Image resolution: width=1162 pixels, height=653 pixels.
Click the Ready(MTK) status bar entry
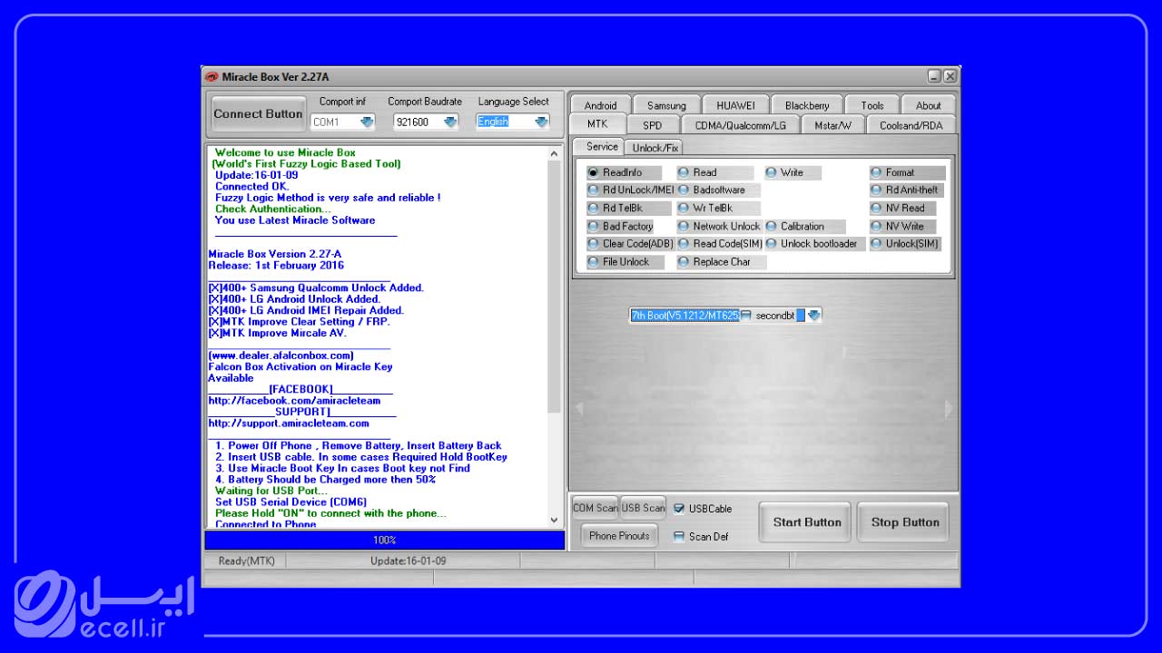click(247, 561)
